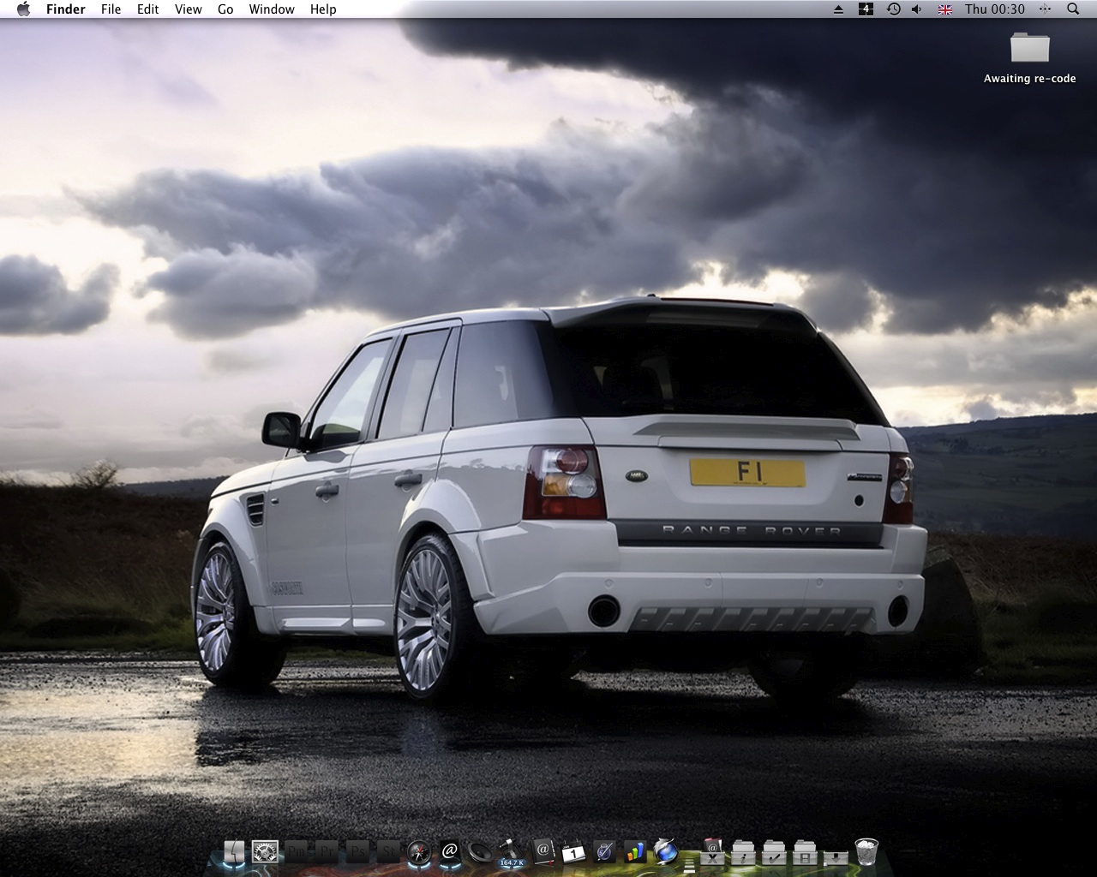Open the bar chart app in the dock
Image resolution: width=1097 pixels, height=877 pixels.
click(635, 852)
